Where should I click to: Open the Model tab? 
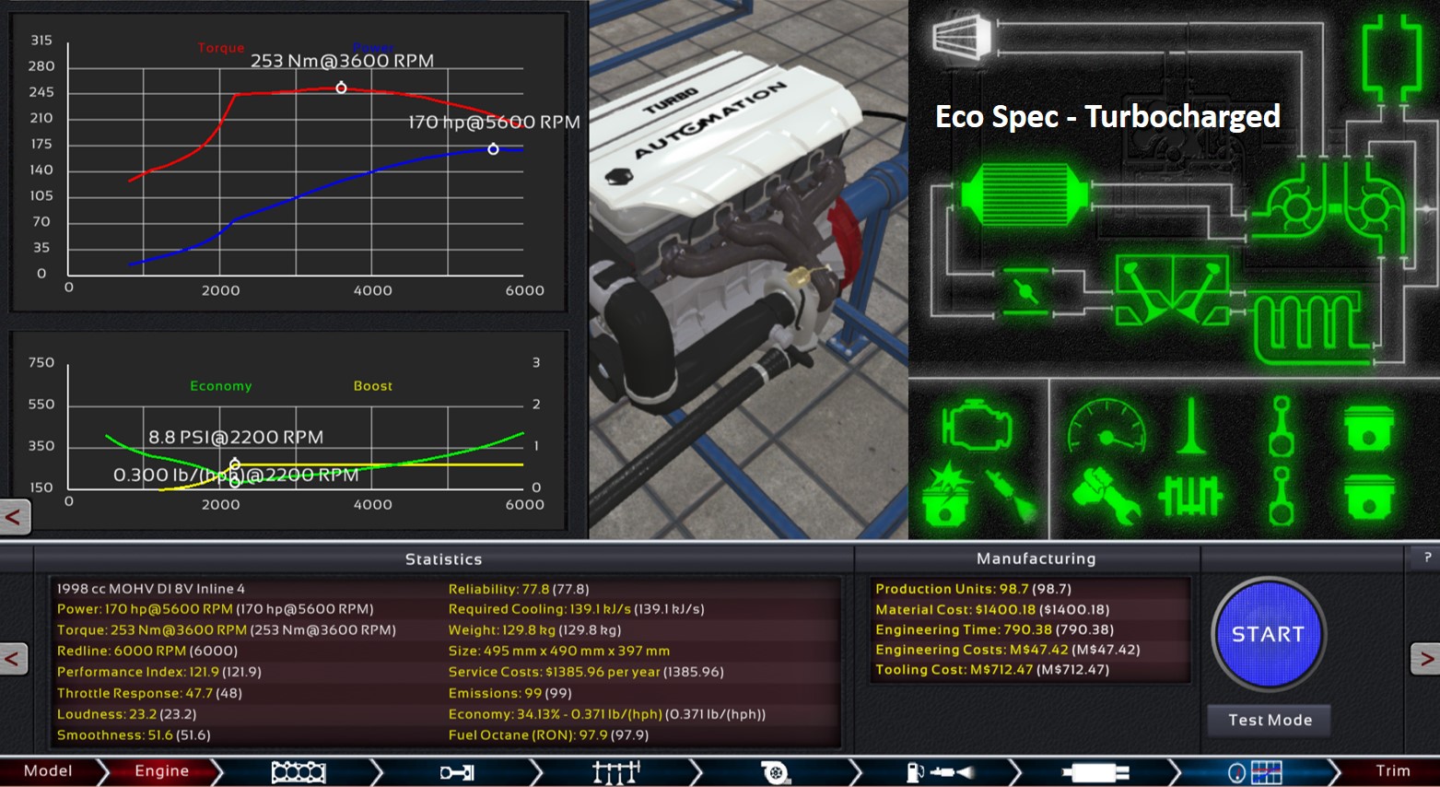48,771
